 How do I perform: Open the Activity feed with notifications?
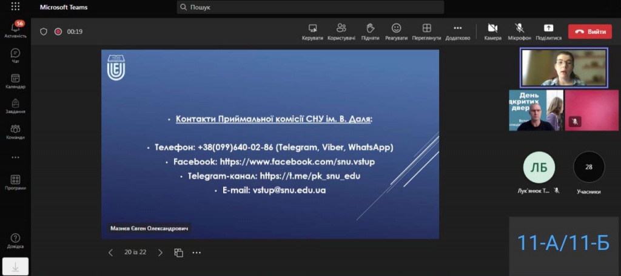(x=15, y=29)
